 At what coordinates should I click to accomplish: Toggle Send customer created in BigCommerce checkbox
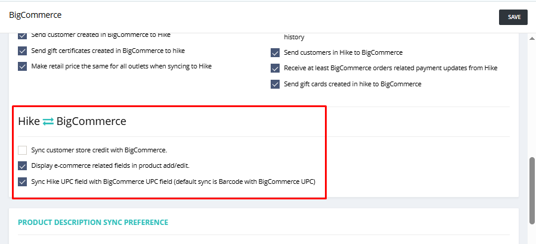point(22,36)
